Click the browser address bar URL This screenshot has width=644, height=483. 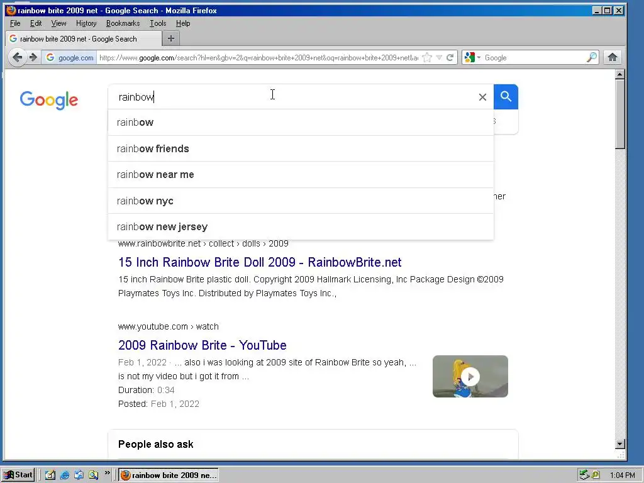click(x=258, y=57)
